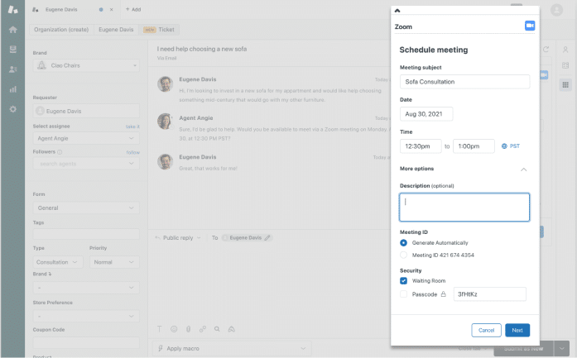Click the 'follow' link

pyautogui.click(x=132, y=152)
